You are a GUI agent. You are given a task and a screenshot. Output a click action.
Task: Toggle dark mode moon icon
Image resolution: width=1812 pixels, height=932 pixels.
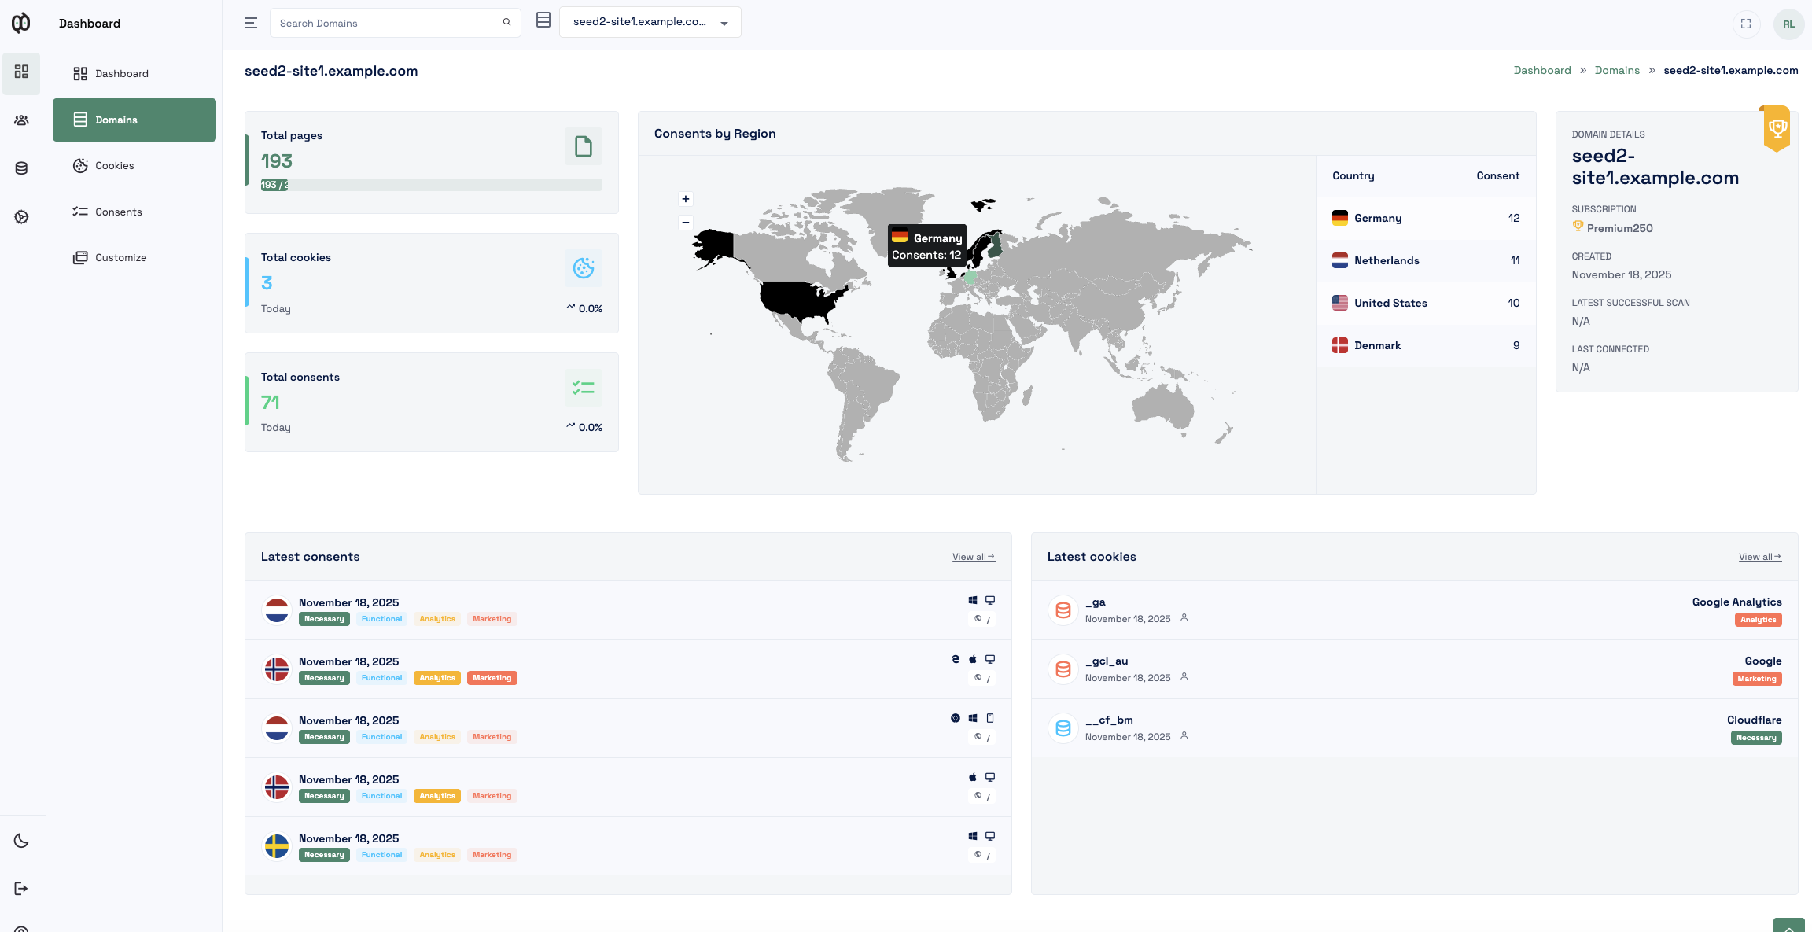click(x=21, y=841)
